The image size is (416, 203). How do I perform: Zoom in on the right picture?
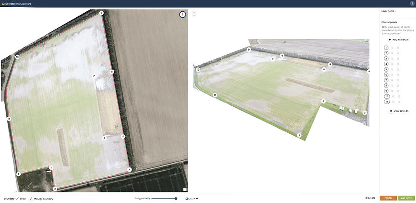click(194, 12)
